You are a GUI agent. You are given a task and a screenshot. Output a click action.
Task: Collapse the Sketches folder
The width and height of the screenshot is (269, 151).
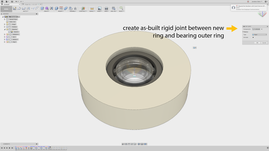pos(5,29)
